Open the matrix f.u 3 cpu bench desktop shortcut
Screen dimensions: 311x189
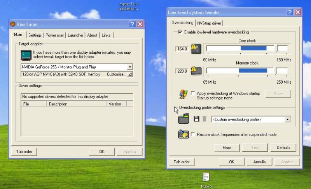tap(129, 6)
